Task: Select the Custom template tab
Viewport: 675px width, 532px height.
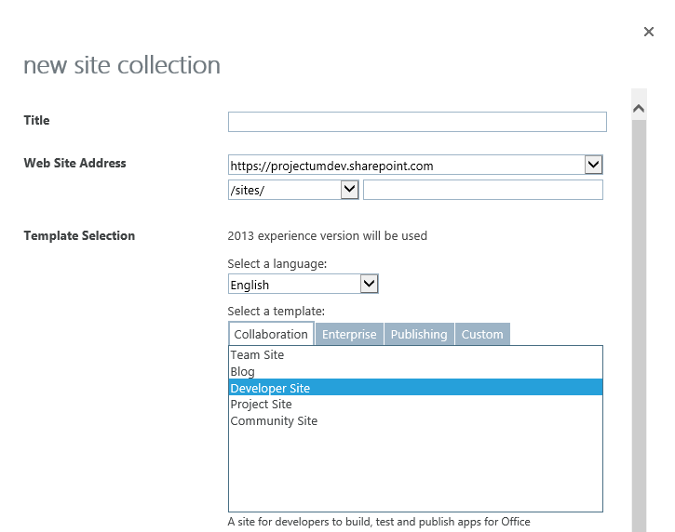Action: (482, 335)
